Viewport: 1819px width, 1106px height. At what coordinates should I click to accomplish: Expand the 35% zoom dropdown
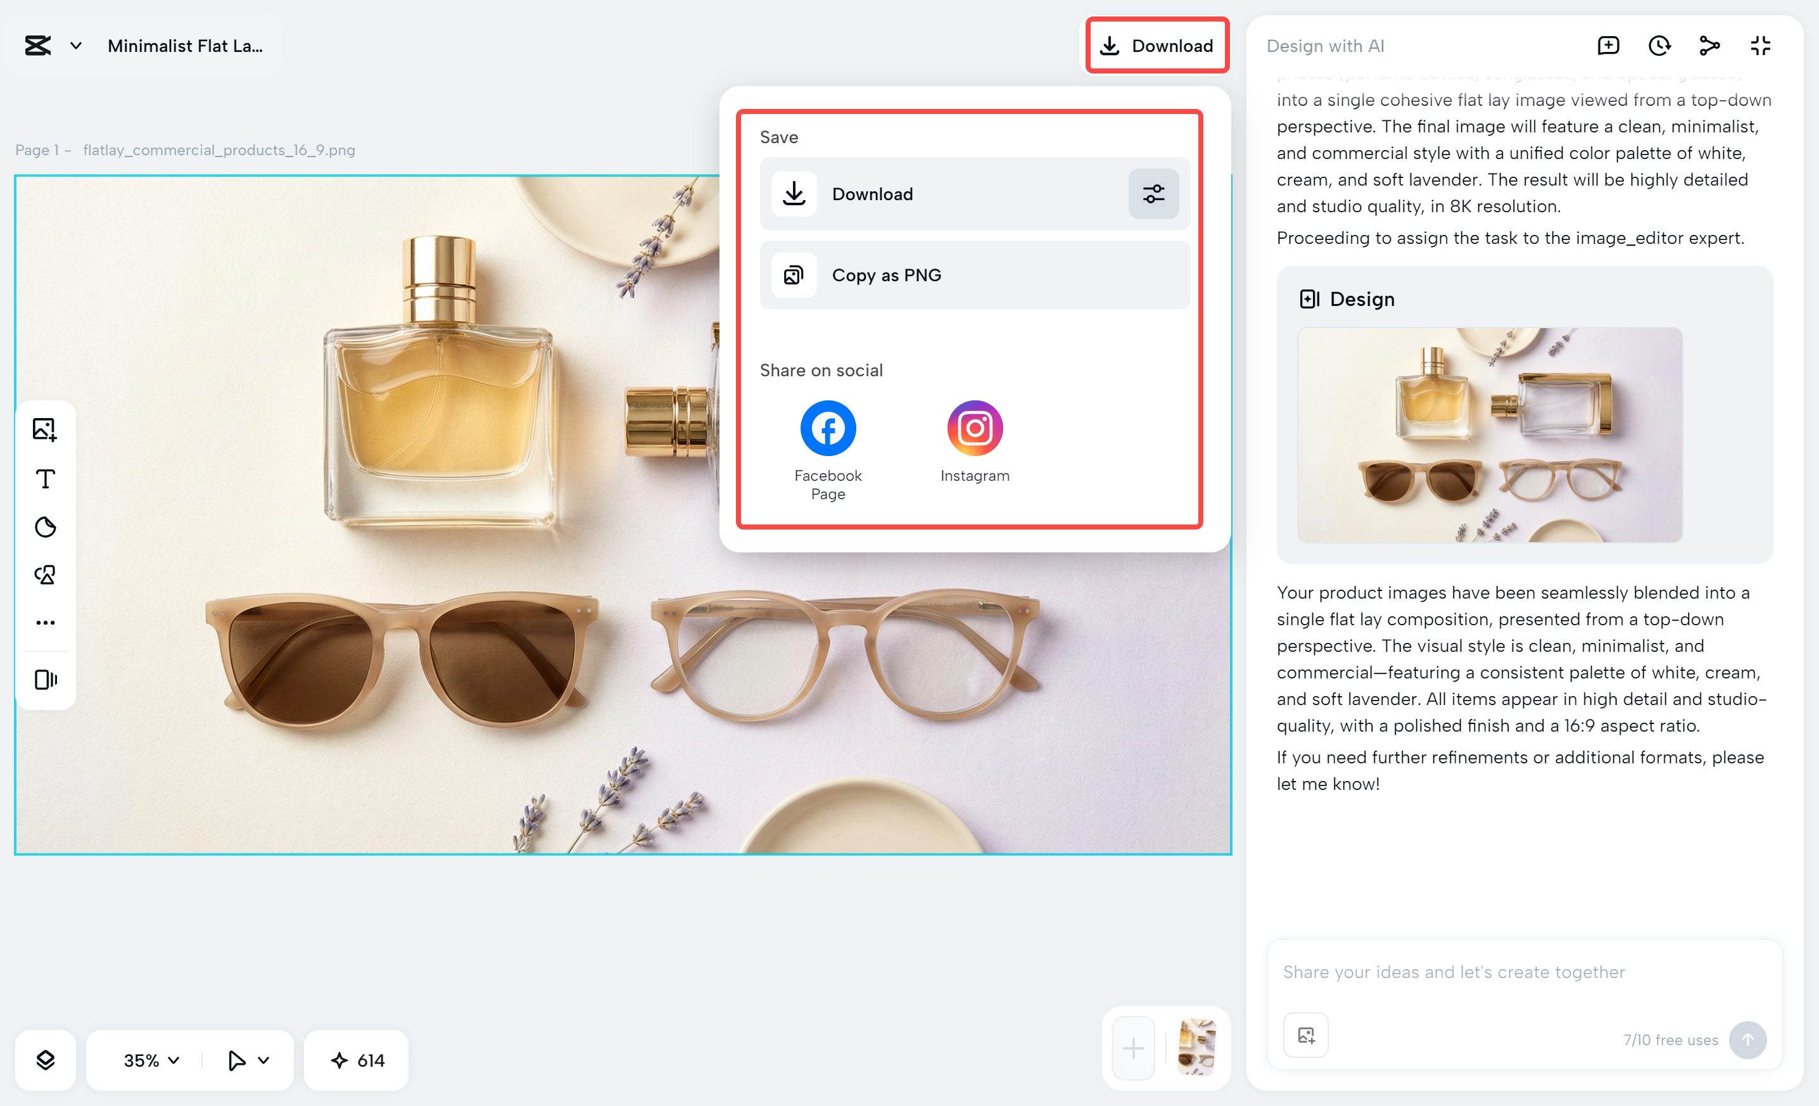point(151,1060)
